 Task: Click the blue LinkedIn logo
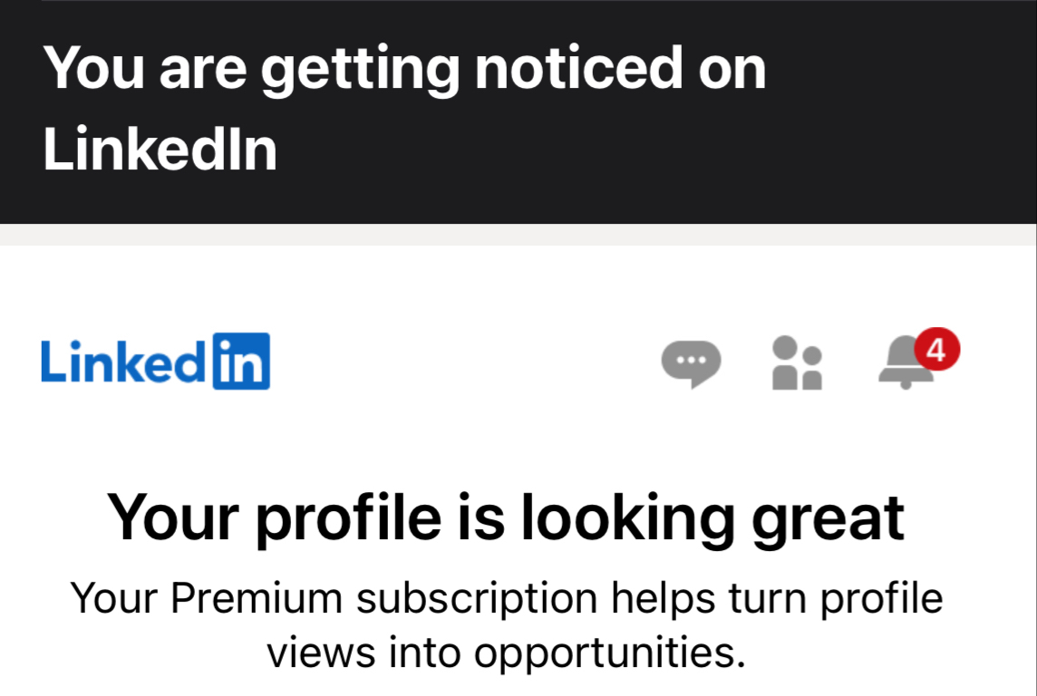tap(155, 362)
